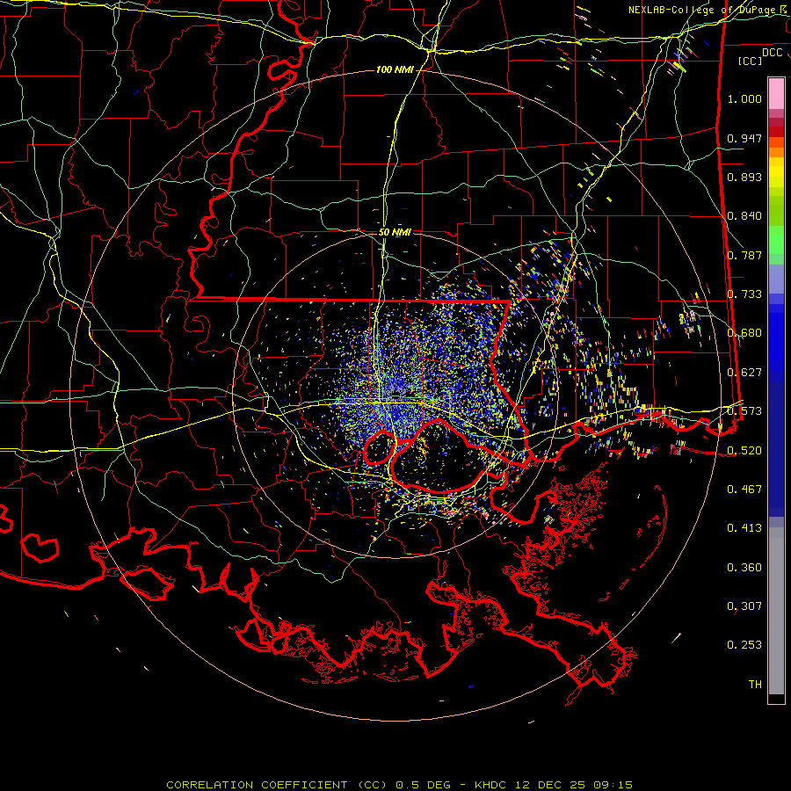Image resolution: width=791 pixels, height=791 pixels.
Task: Click the 0.680 scale value
Action: [x=744, y=333]
